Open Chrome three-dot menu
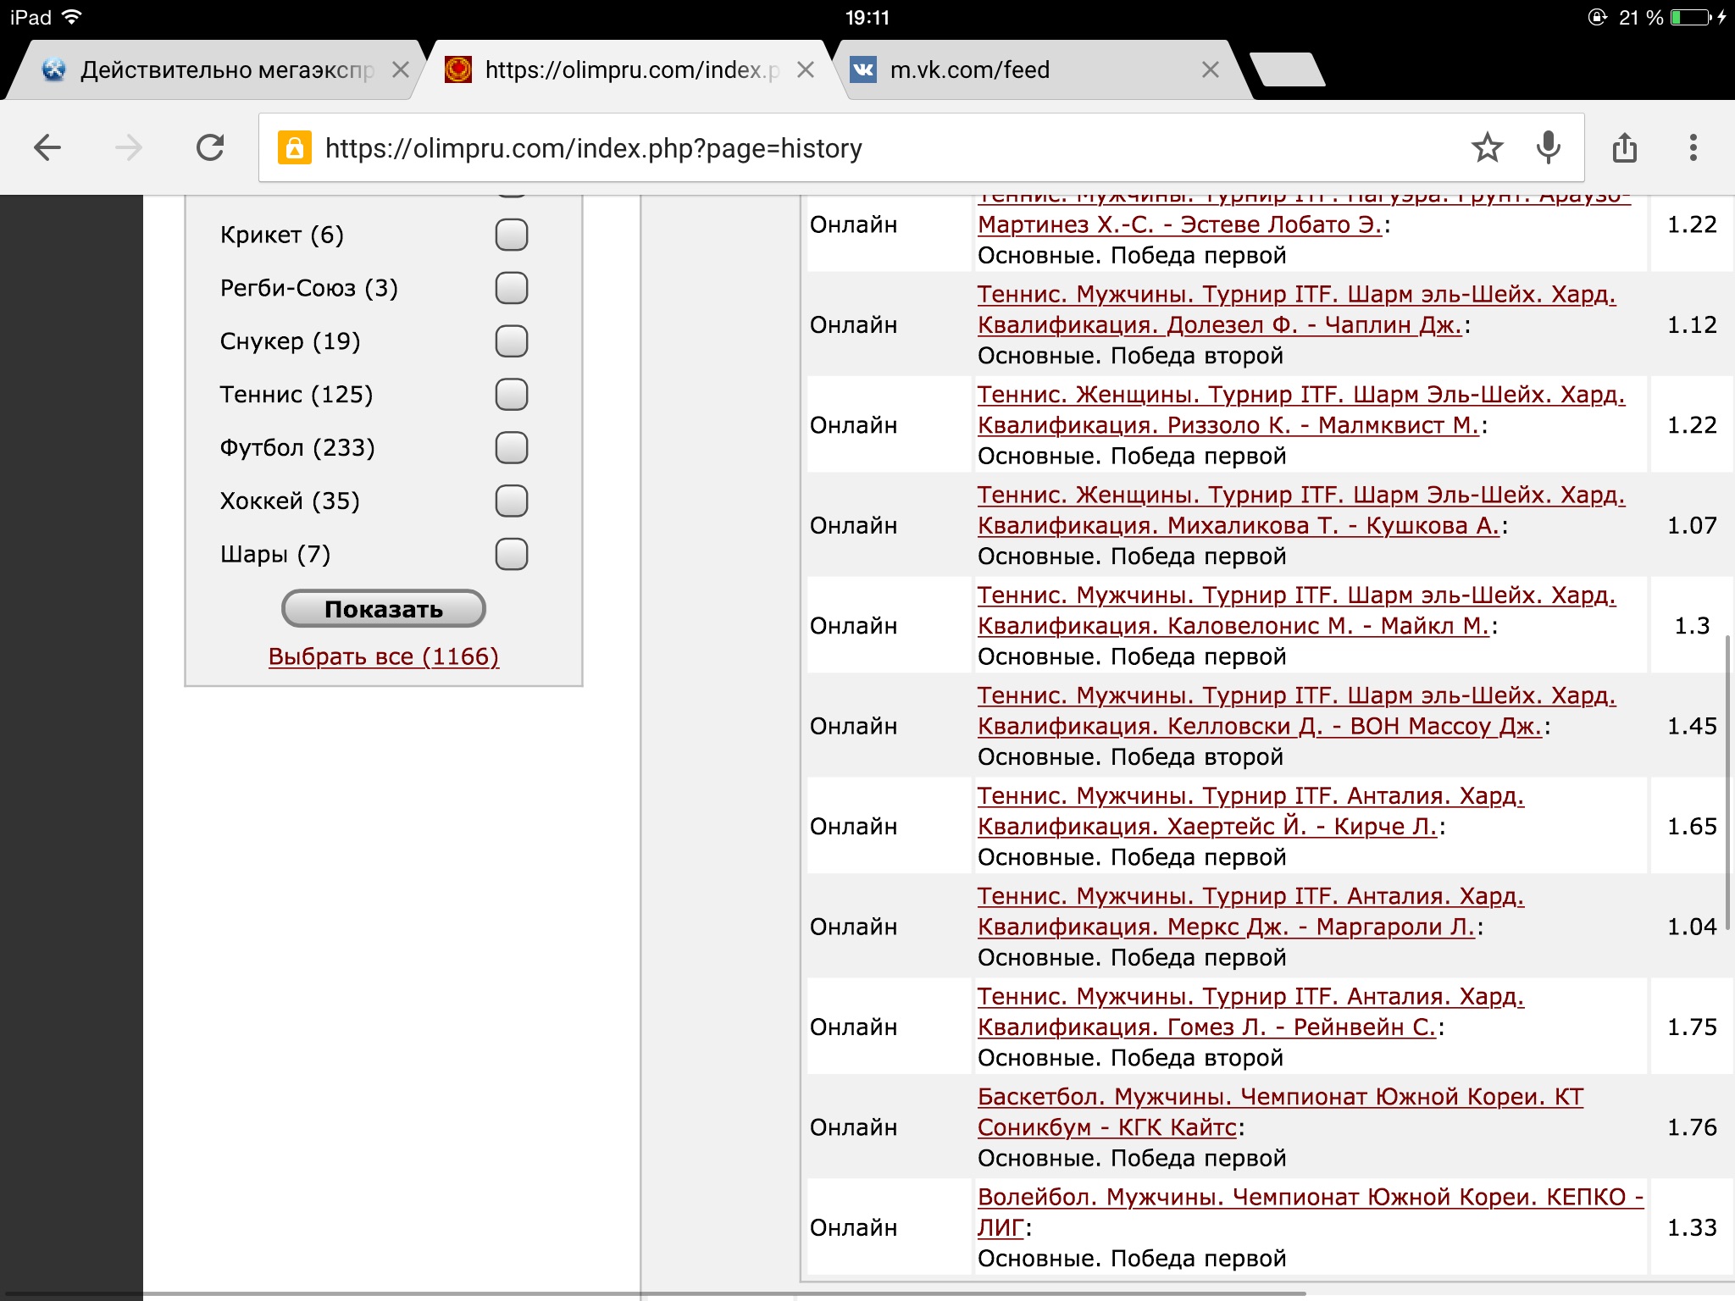 pos(1693,148)
